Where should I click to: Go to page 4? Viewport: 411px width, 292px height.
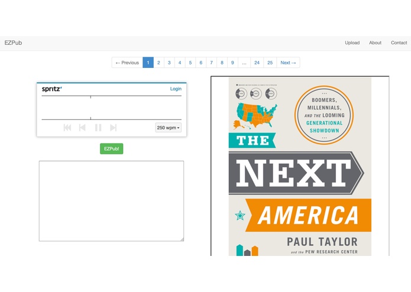click(180, 63)
